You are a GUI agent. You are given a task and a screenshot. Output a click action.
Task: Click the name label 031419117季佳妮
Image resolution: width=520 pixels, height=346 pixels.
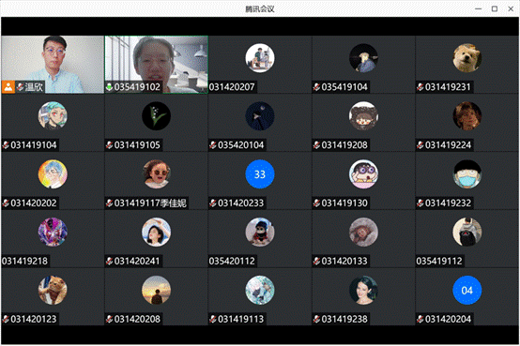click(150, 203)
